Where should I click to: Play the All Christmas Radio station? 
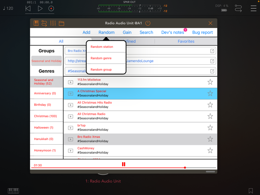(x=70, y=116)
